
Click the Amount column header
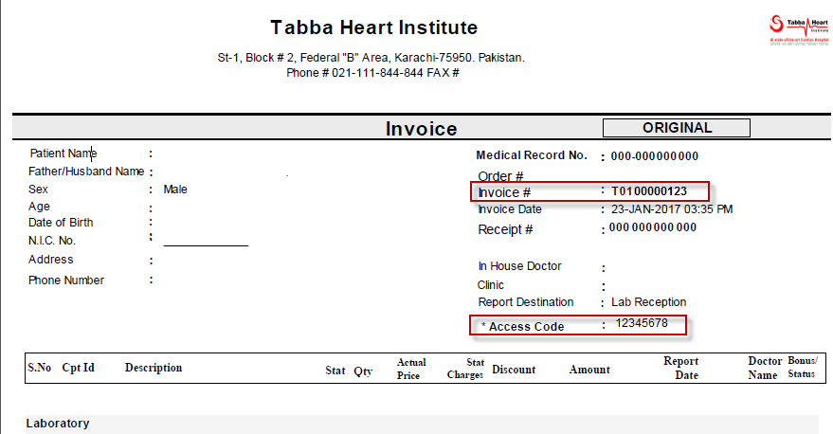coord(589,370)
